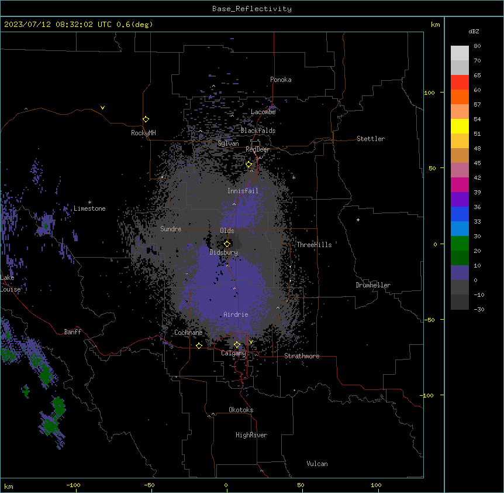Click the Drumheller town label
This screenshot has width=504, height=493.
point(373,285)
